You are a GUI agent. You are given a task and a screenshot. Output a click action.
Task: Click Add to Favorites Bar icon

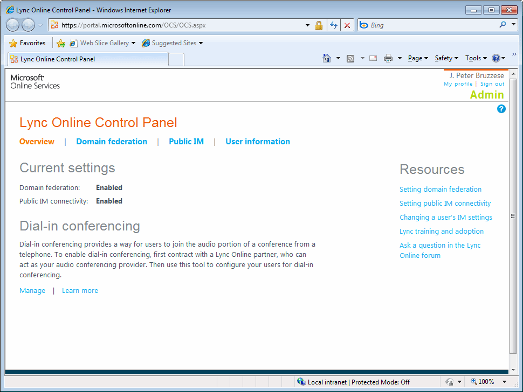coord(61,43)
